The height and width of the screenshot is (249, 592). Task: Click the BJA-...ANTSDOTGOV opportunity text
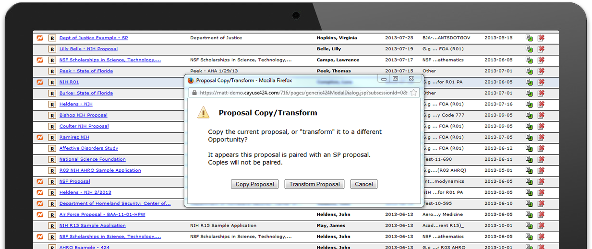coord(447,38)
